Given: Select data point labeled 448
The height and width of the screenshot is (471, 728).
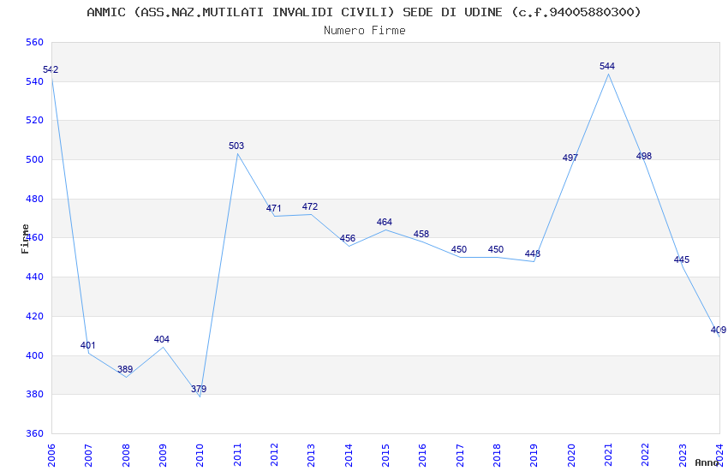Looking at the screenshot, I should [533, 253].
